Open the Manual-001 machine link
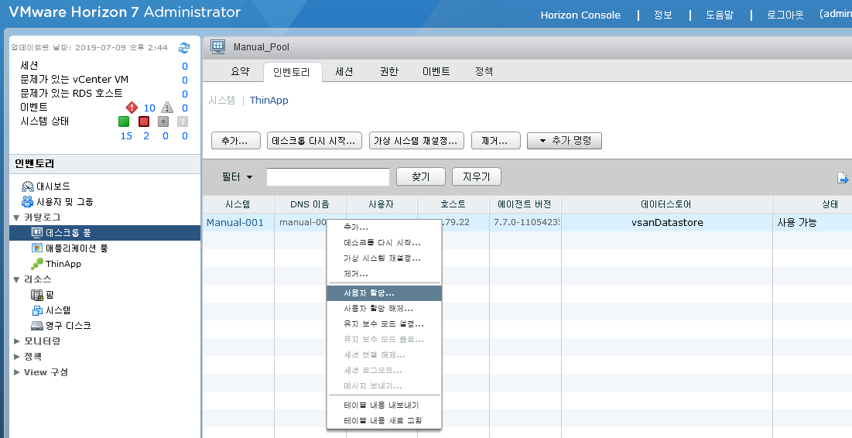 point(234,223)
